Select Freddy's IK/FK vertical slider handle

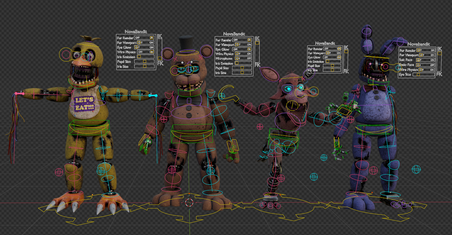click(x=257, y=43)
